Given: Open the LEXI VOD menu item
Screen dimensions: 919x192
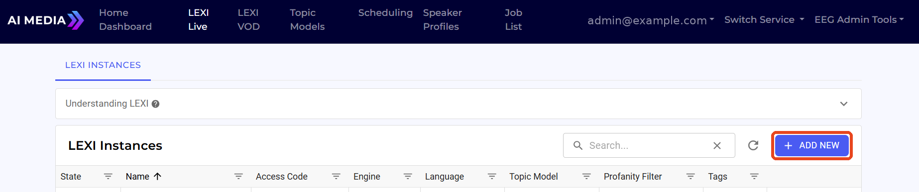Looking at the screenshot, I should pyautogui.click(x=248, y=20).
